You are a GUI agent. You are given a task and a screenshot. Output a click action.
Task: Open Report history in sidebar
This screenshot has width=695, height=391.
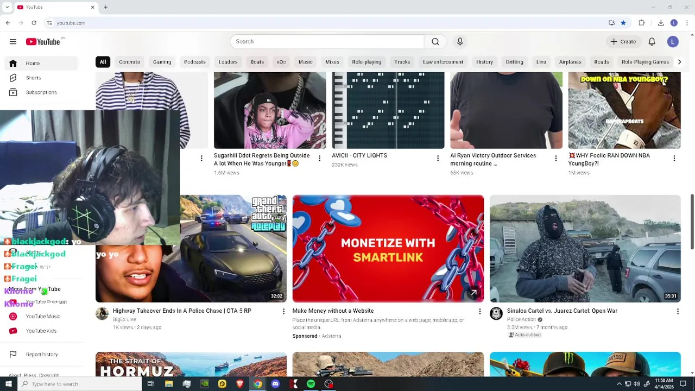[x=40, y=355]
